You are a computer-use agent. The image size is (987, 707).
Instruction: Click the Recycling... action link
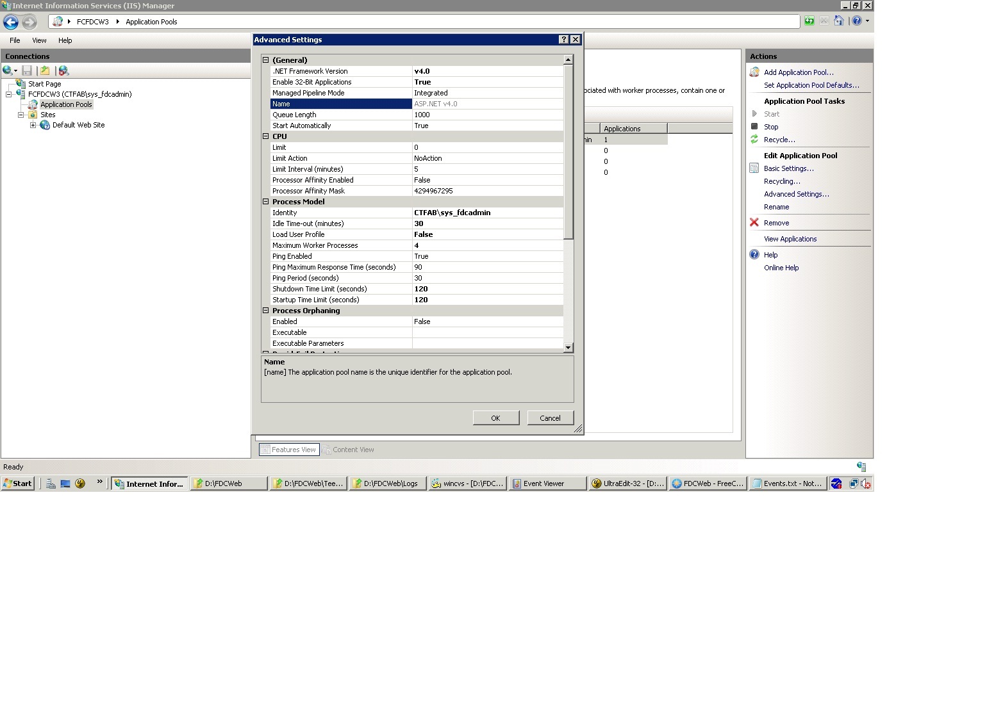pos(782,181)
